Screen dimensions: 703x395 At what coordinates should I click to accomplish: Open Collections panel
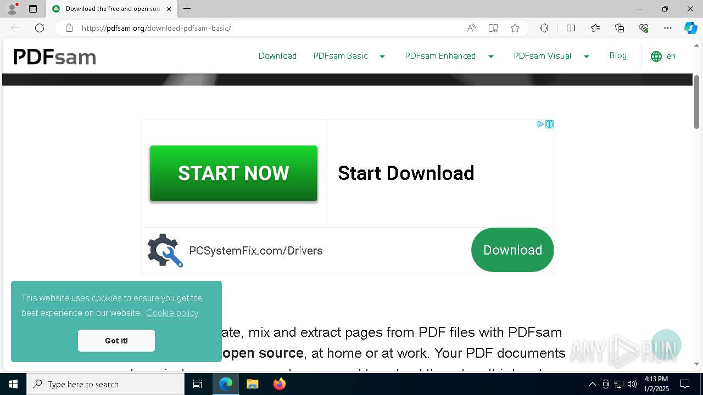click(x=620, y=28)
